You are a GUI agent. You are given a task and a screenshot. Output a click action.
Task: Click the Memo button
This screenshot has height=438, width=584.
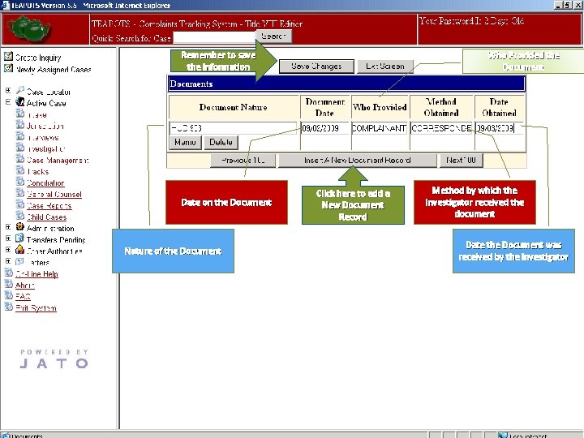(x=185, y=142)
